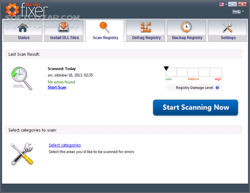Open the Settings tab
Viewport: 250px width, 193px height.
coord(228,31)
